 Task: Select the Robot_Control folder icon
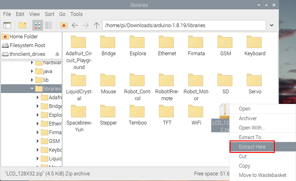[x=137, y=80]
